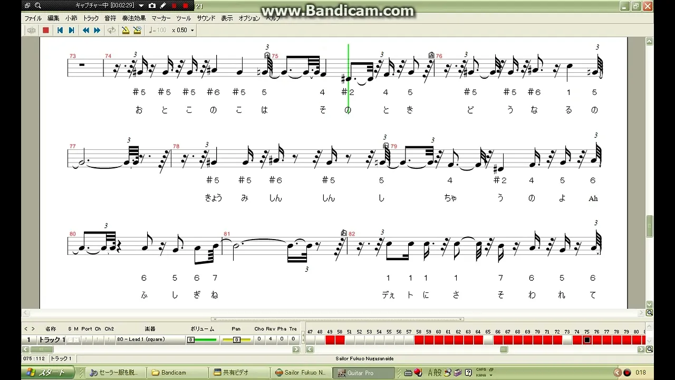Click Bandicam fullscreen mode icon
675x380 pixels.
tap(27, 6)
